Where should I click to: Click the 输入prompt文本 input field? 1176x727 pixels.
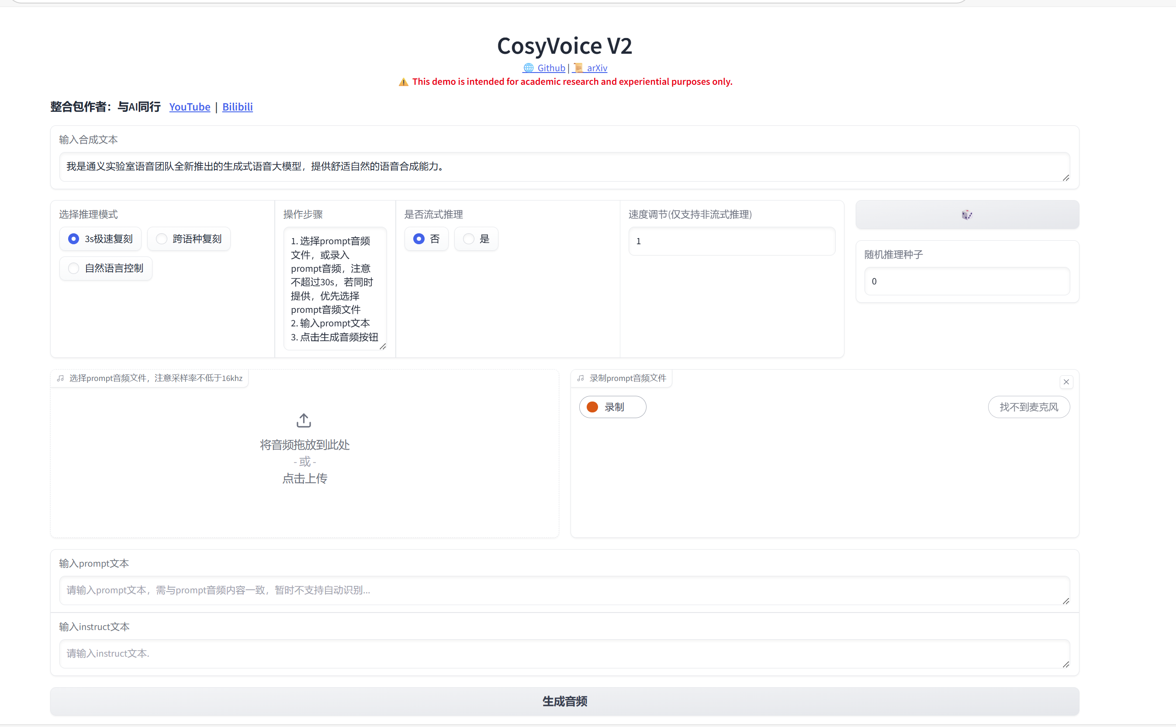click(x=564, y=590)
